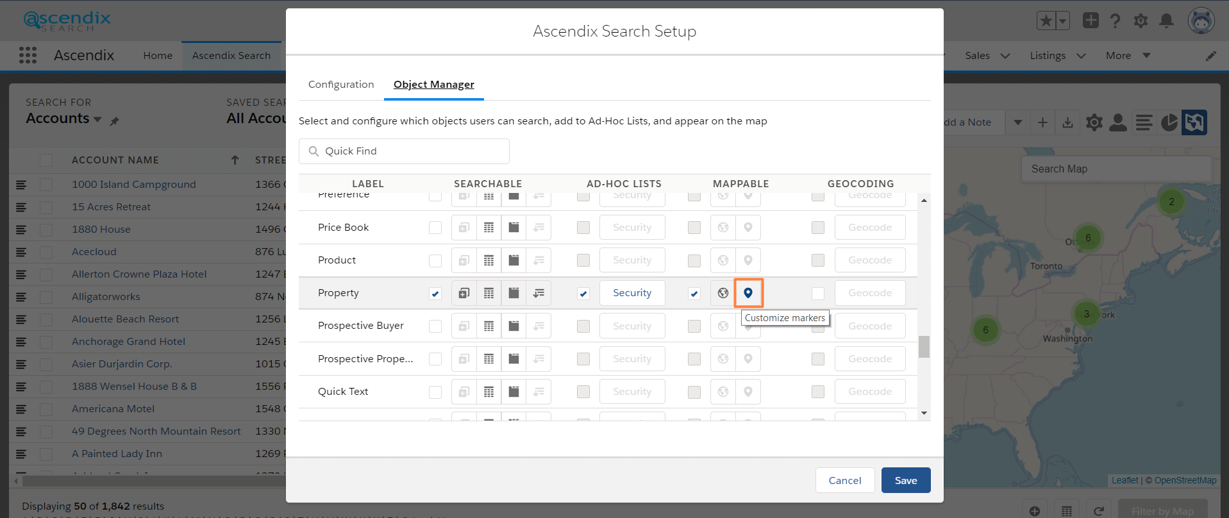Open the Help question mark icon
The height and width of the screenshot is (518, 1229).
(x=1116, y=21)
